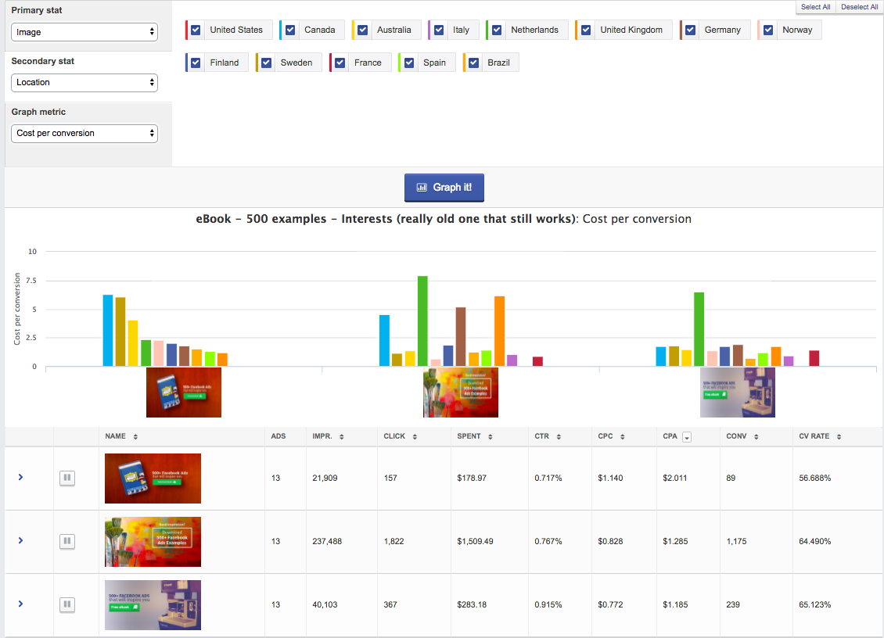Open the Graph metric dropdown
The height and width of the screenshot is (638, 884).
(x=84, y=133)
